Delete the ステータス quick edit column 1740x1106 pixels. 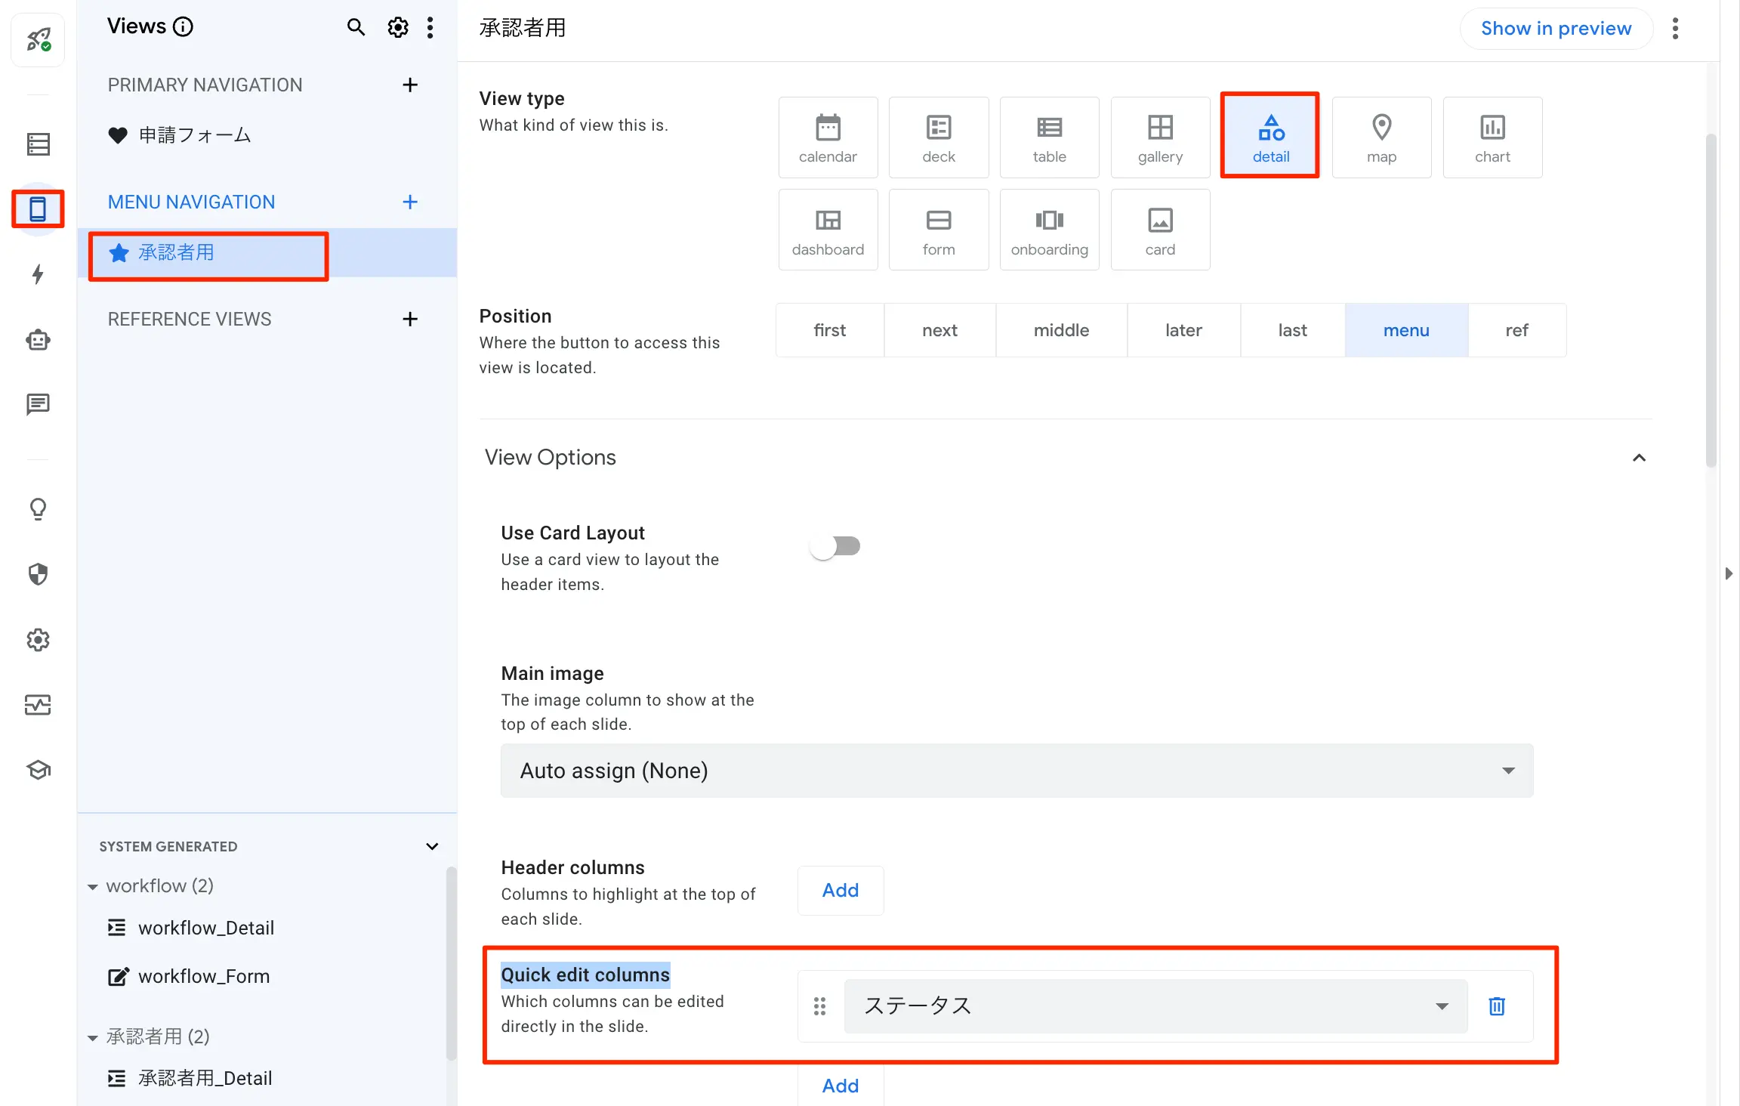(x=1496, y=1006)
